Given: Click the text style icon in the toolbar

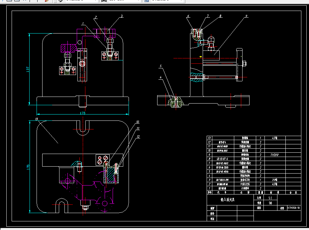Looking at the screenshot, I should (61, 1).
